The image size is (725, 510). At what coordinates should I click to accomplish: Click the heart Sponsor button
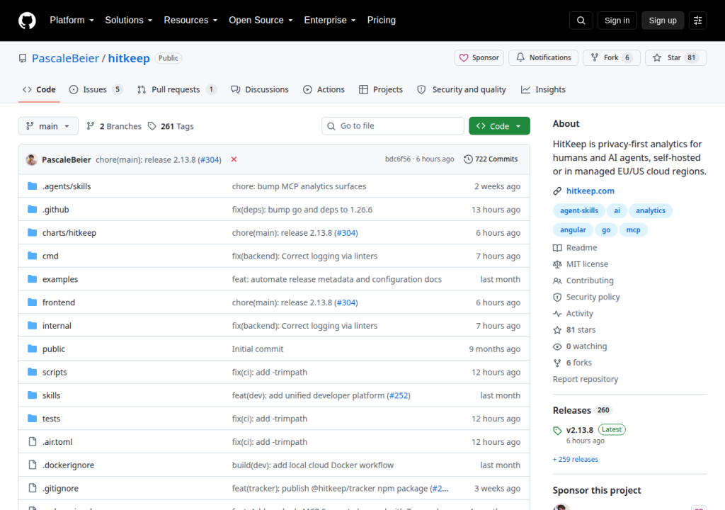(x=479, y=58)
